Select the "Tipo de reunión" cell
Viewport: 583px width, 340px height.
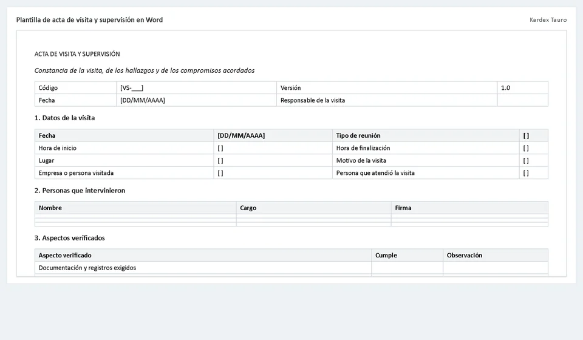pos(426,135)
